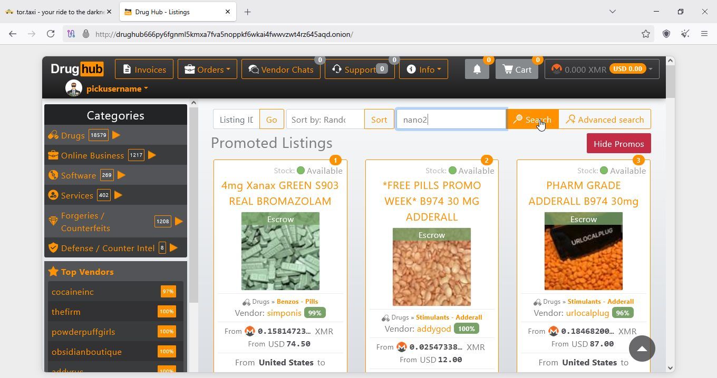
Task: Expand the Defense / Counter Intel arrow
Action: [173, 247]
